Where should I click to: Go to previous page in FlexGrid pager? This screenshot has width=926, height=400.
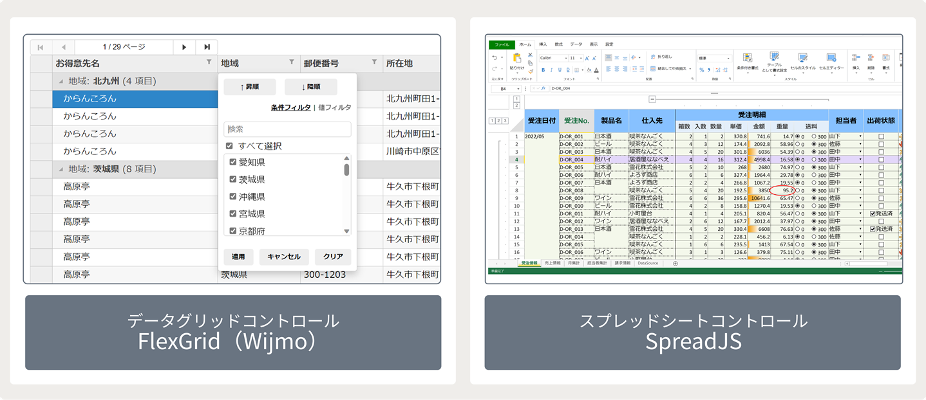tap(63, 47)
